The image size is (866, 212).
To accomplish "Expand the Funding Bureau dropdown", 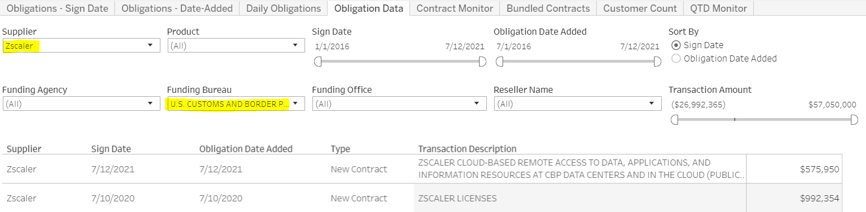I will 236,103.
